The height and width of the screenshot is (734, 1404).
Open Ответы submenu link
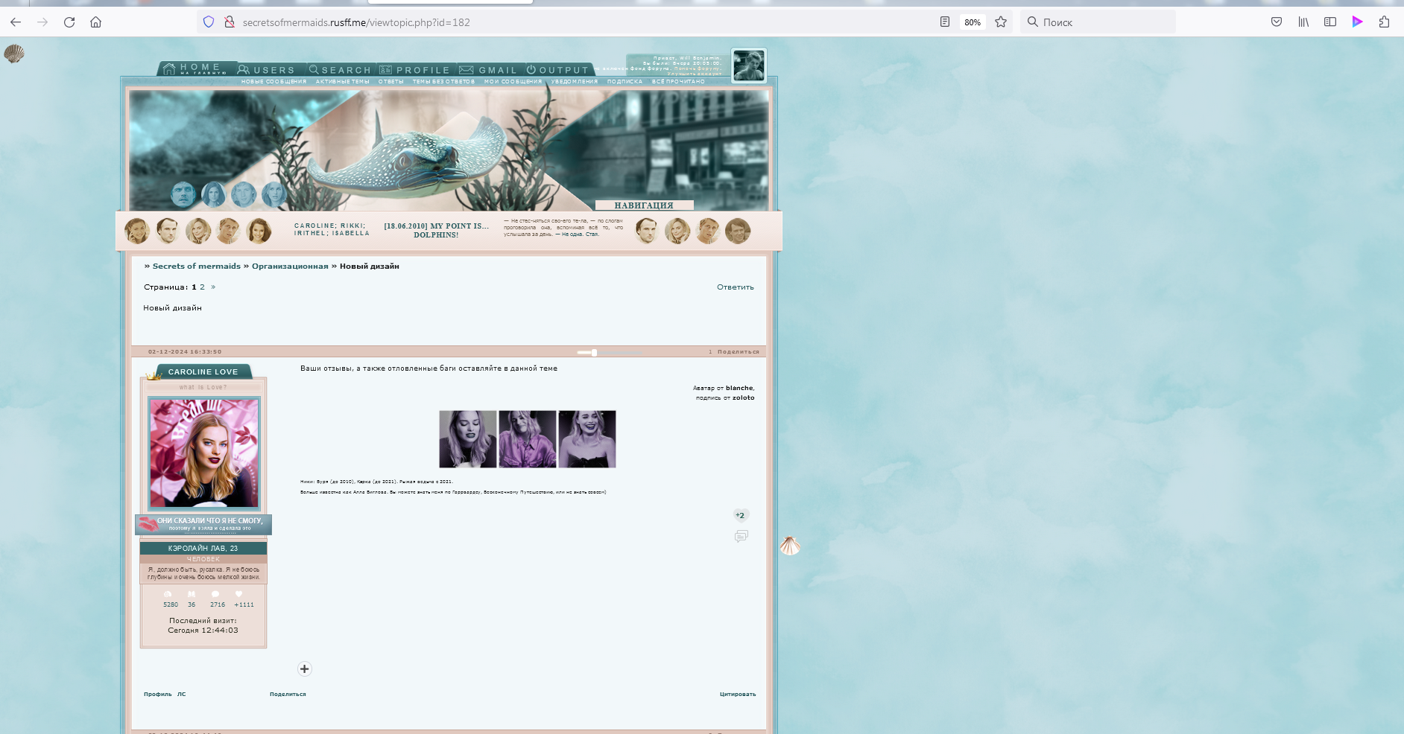(390, 82)
